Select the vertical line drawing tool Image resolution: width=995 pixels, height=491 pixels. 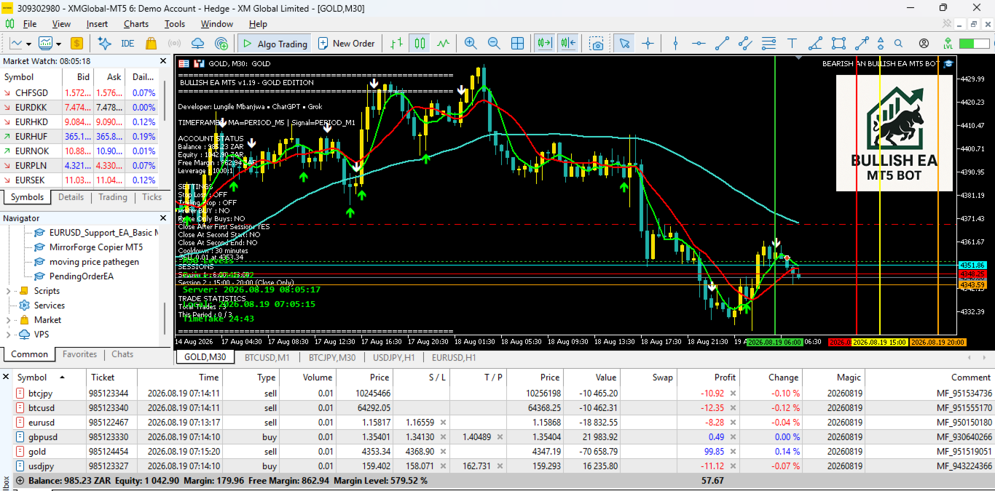coord(675,44)
